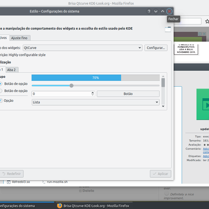
Task: Select the checked Botão de opção radio button
Action: [1, 84]
